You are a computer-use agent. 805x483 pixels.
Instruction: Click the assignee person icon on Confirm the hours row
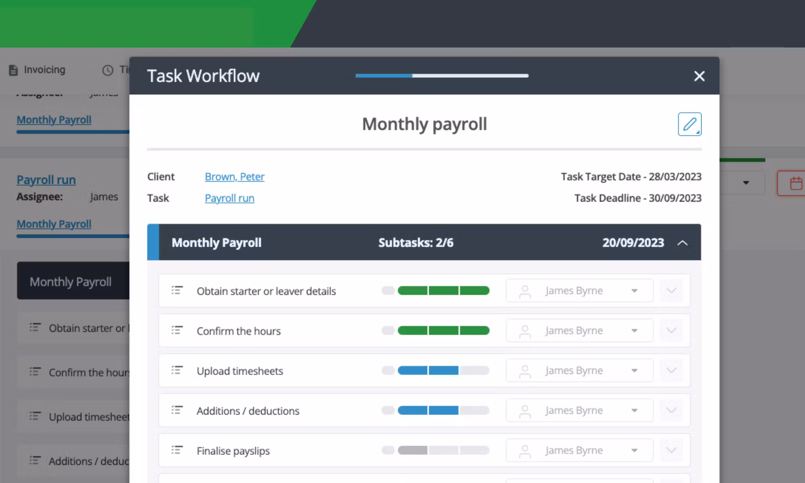click(524, 330)
